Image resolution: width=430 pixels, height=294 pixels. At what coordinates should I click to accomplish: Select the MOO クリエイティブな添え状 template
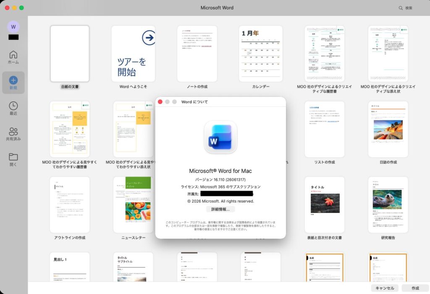click(x=388, y=54)
